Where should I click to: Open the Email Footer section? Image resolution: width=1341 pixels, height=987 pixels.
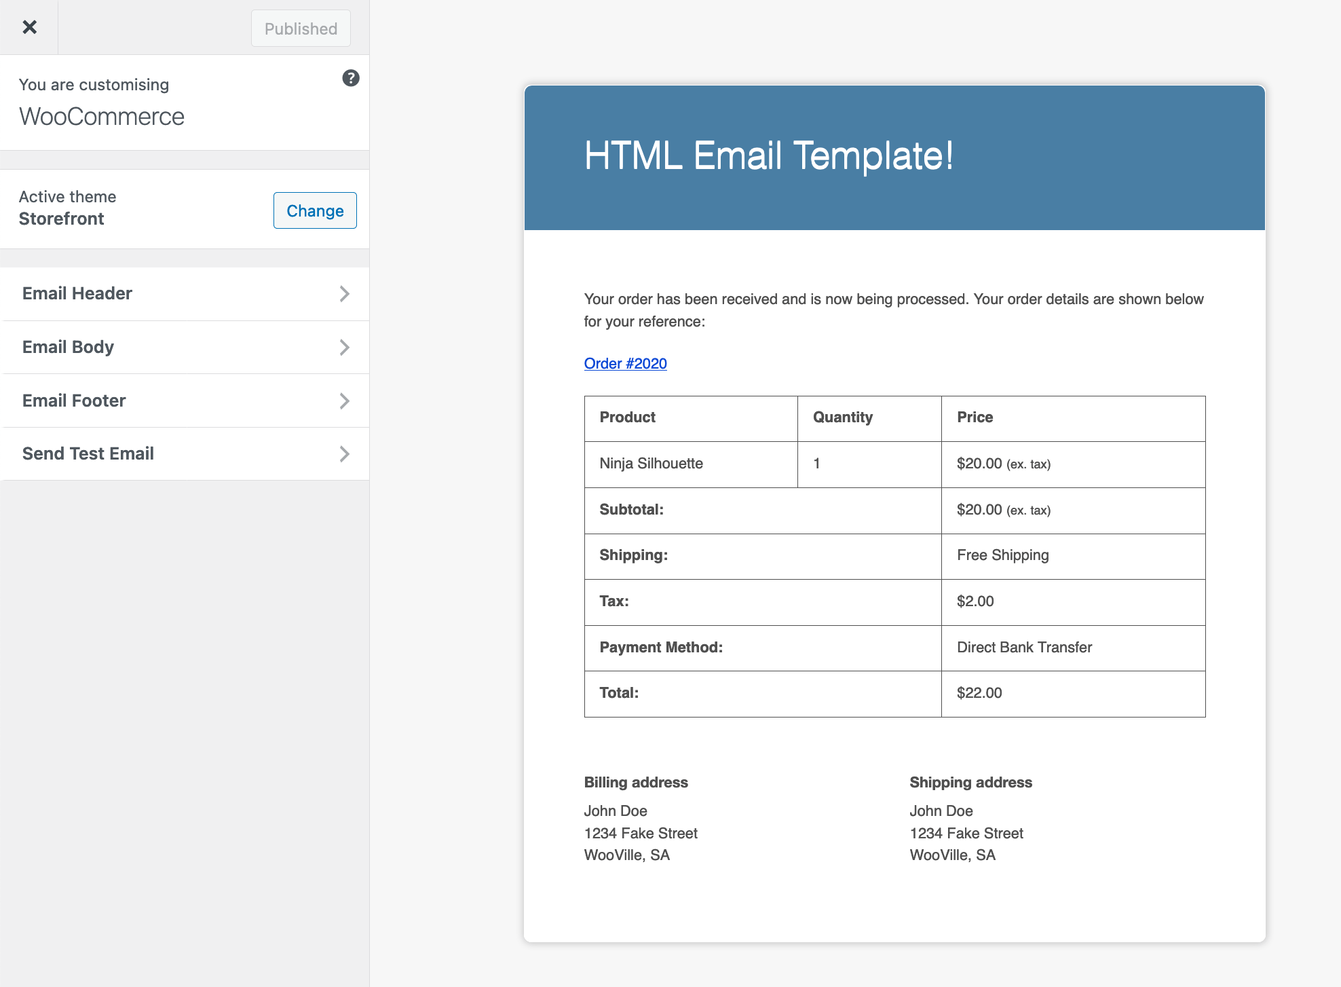74,401
